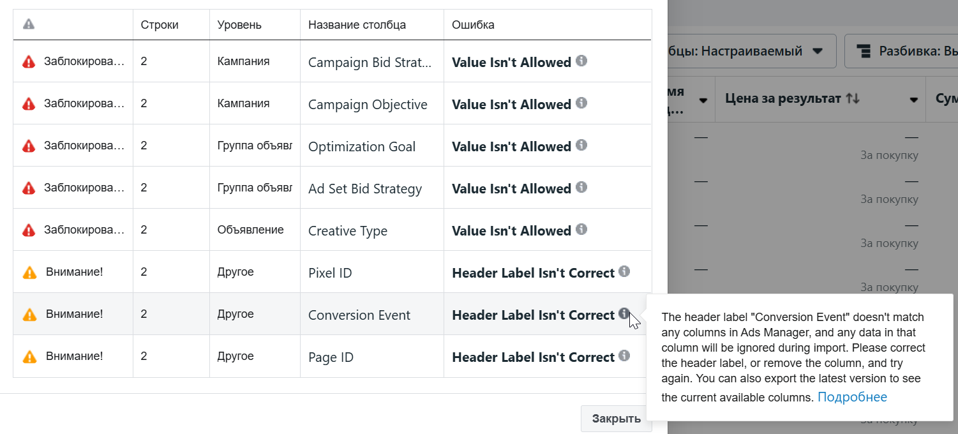
Task: Click info icon next to Campaign Bid Strategy error
Action: point(581,61)
